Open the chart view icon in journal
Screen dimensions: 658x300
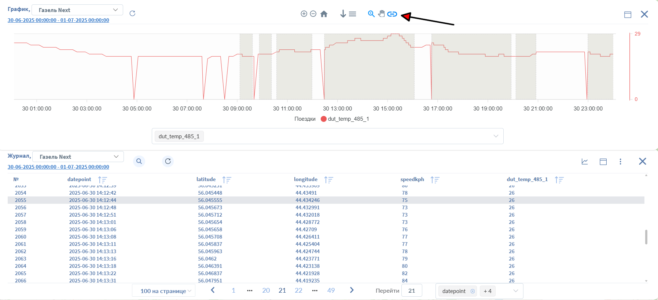585,162
